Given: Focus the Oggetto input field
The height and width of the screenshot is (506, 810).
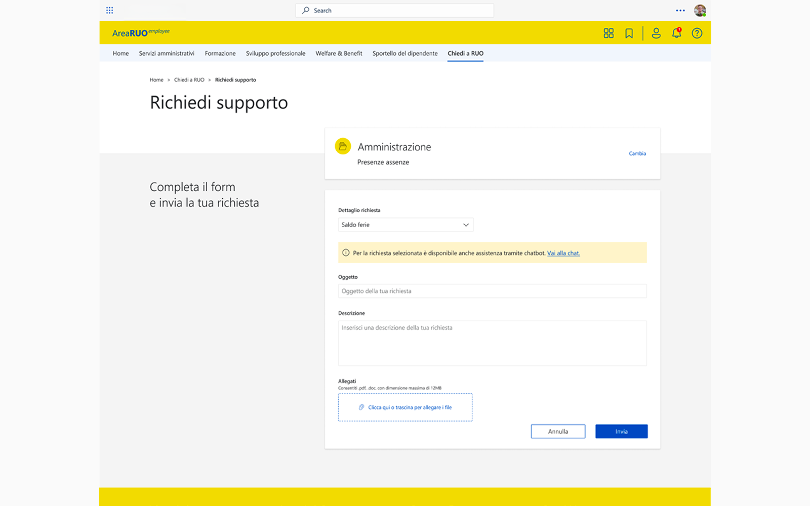Looking at the screenshot, I should tap(492, 291).
